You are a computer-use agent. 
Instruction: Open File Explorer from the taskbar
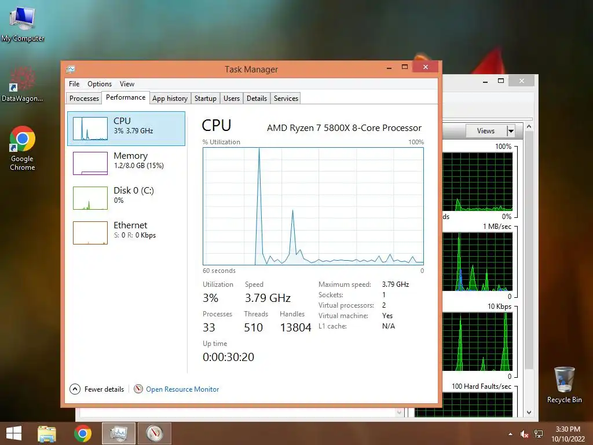point(47,433)
